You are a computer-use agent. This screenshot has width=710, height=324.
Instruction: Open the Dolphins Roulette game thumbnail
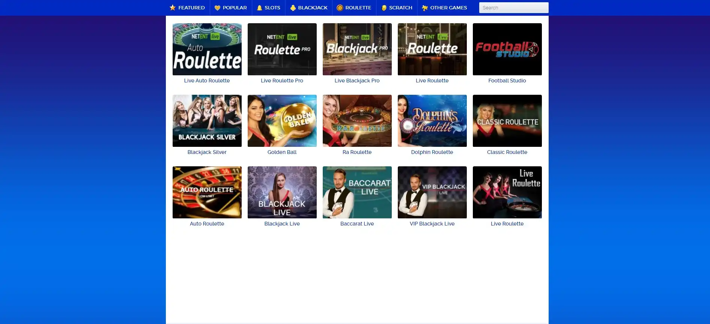pyautogui.click(x=432, y=121)
